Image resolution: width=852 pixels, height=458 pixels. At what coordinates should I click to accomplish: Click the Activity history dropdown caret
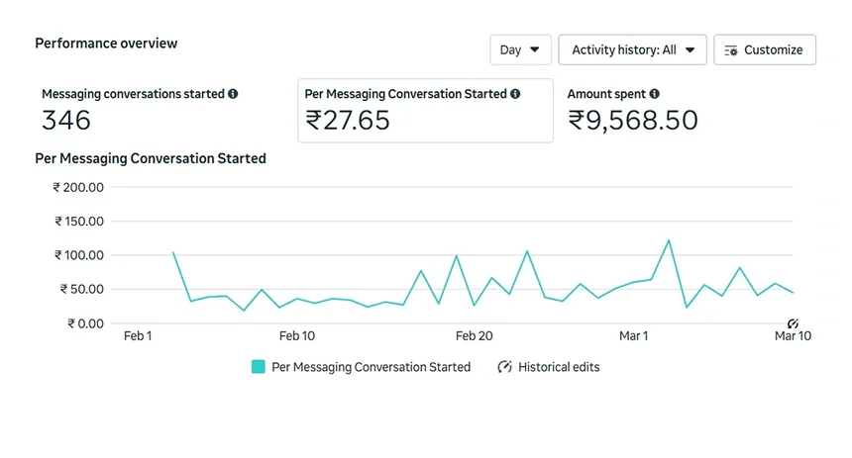point(691,49)
